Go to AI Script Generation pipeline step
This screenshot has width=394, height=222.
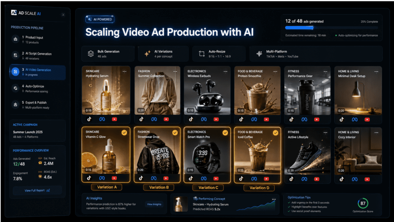(37, 55)
